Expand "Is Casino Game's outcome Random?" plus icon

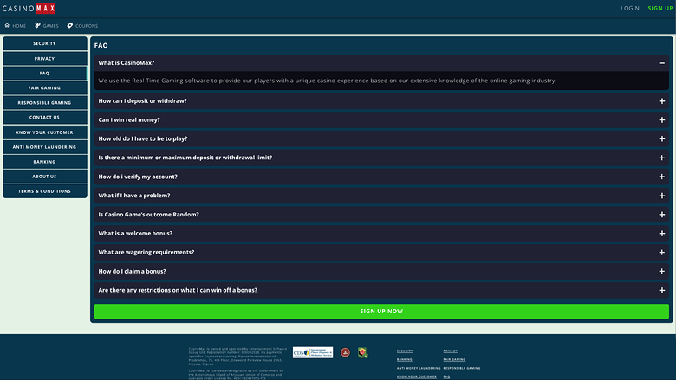click(662, 215)
